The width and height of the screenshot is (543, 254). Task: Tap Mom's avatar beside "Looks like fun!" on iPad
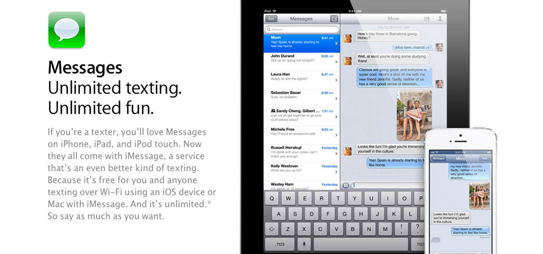coord(347,151)
